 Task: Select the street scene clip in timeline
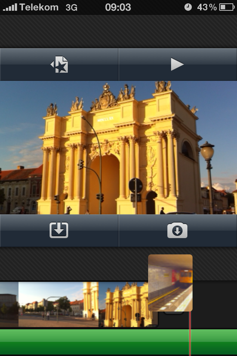pos(59,304)
